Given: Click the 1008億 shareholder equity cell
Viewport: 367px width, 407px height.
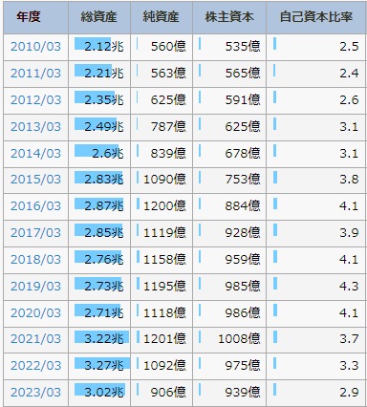Looking at the screenshot, I should 229,338.
